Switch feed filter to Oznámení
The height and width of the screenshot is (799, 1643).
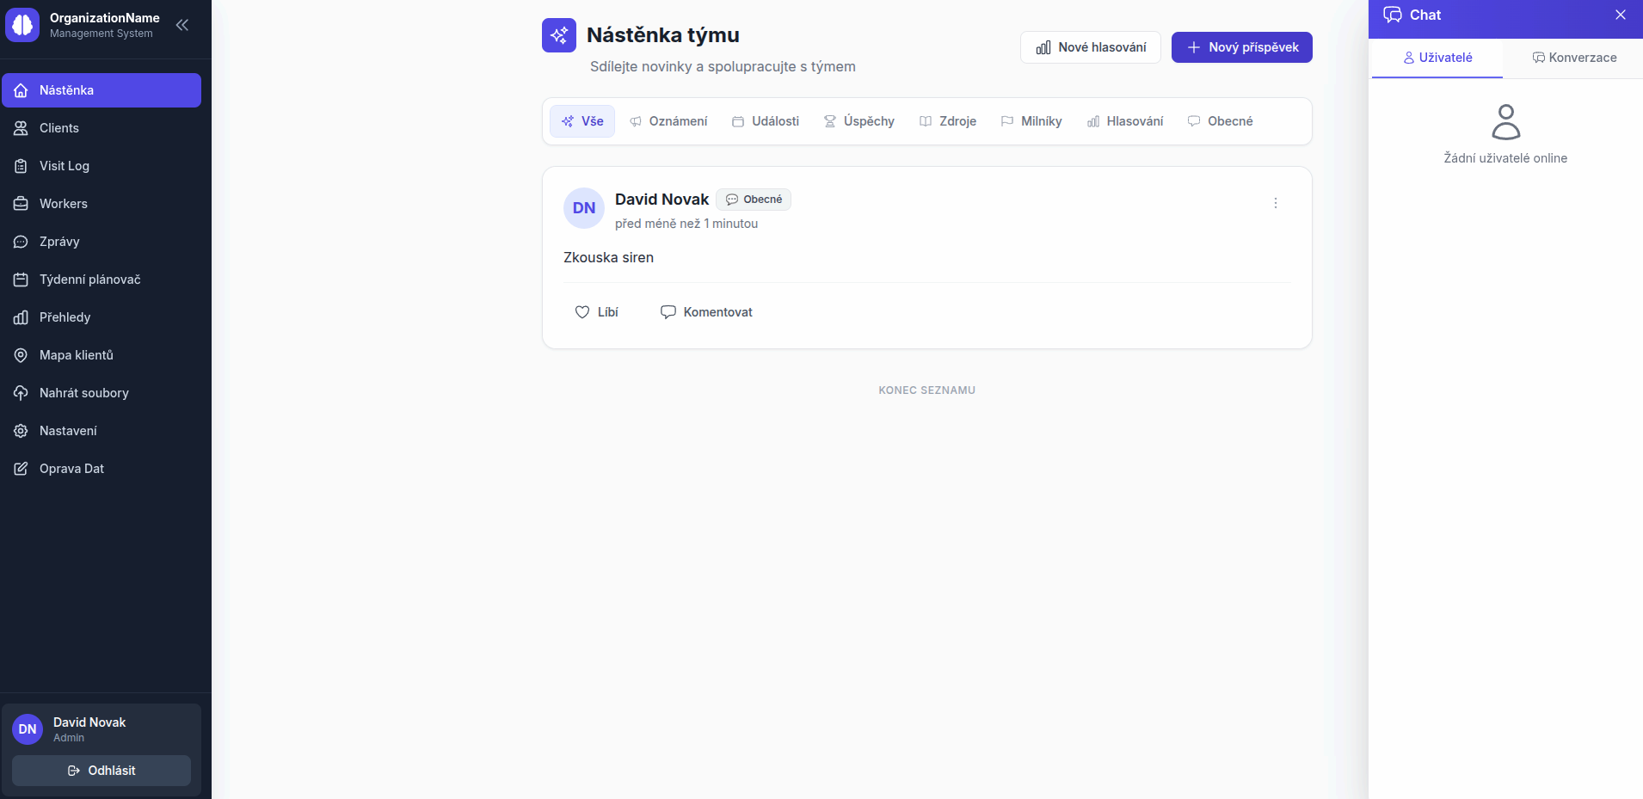(x=669, y=121)
